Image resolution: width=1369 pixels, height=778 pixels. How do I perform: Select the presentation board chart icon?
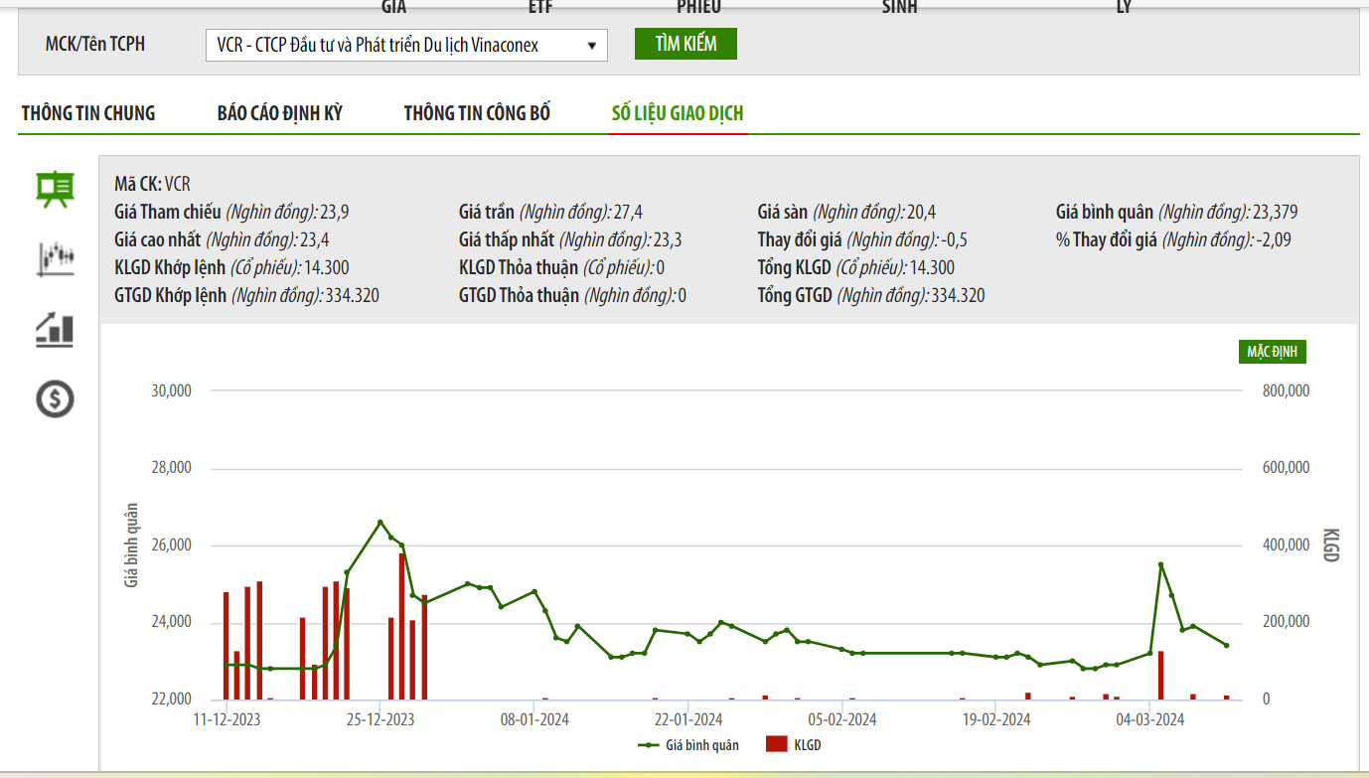[55, 189]
